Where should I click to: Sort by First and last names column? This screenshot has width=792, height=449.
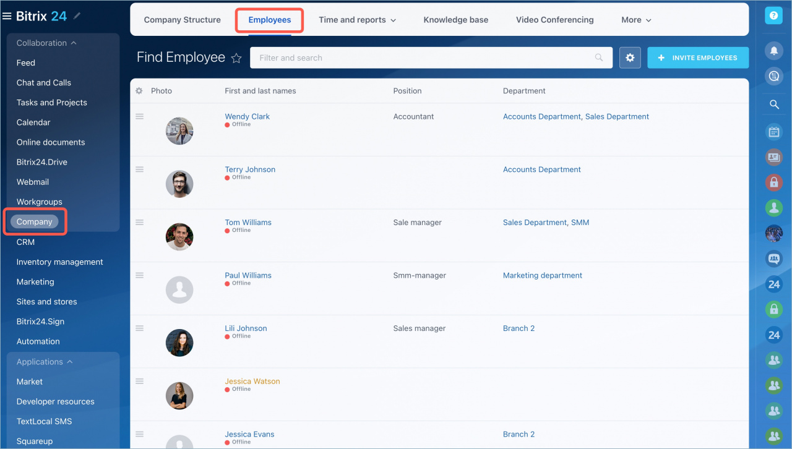click(260, 91)
